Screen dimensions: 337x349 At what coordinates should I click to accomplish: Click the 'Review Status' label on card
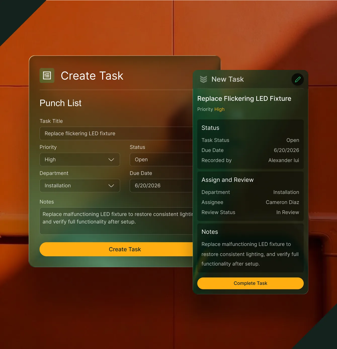point(218,212)
